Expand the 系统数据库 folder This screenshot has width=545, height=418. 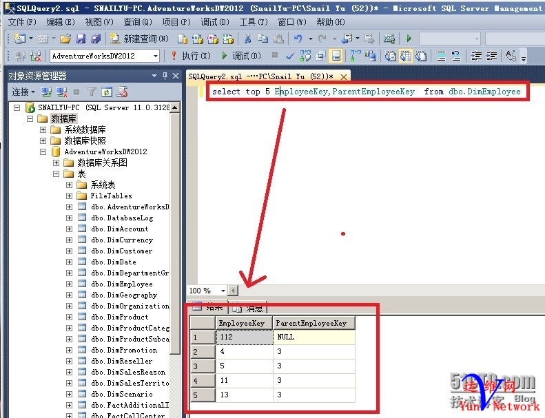pos(43,130)
